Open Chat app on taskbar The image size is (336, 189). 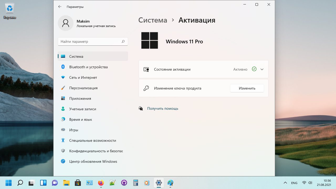[x=55, y=183]
